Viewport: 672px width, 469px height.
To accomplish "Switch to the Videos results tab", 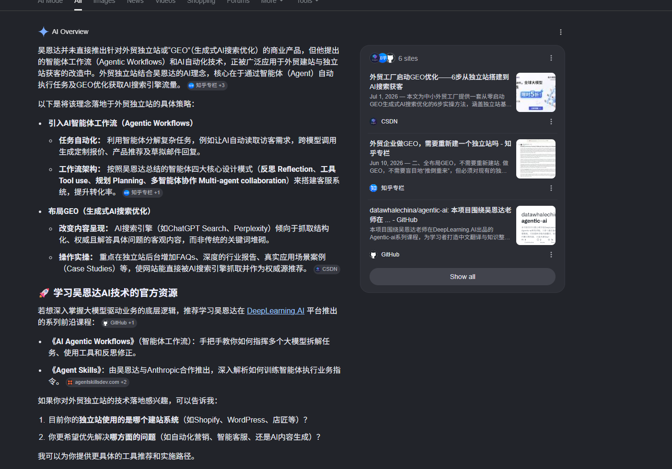I will click(x=165, y=1).
